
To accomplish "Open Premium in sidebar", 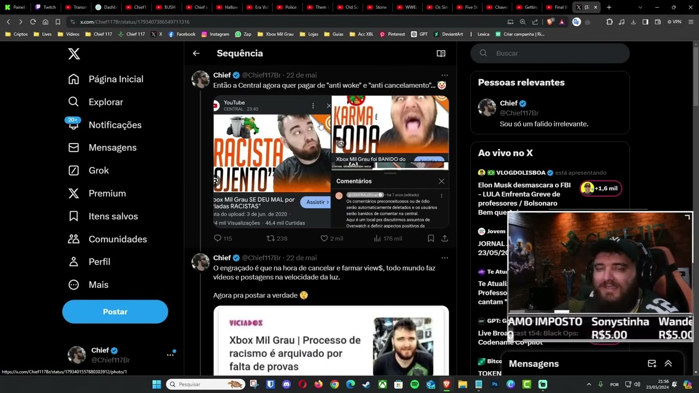I will [97, 194].
